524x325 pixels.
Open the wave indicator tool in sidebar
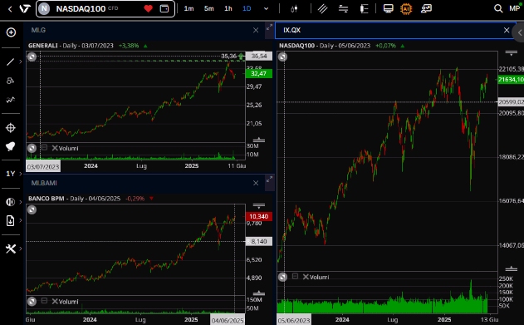point(10,100)
